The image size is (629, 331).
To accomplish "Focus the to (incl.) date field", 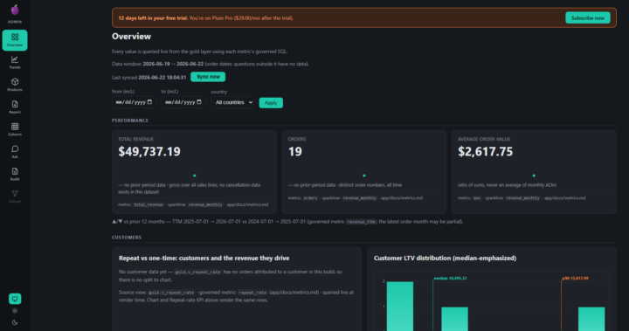I will [x=183, y=102].
